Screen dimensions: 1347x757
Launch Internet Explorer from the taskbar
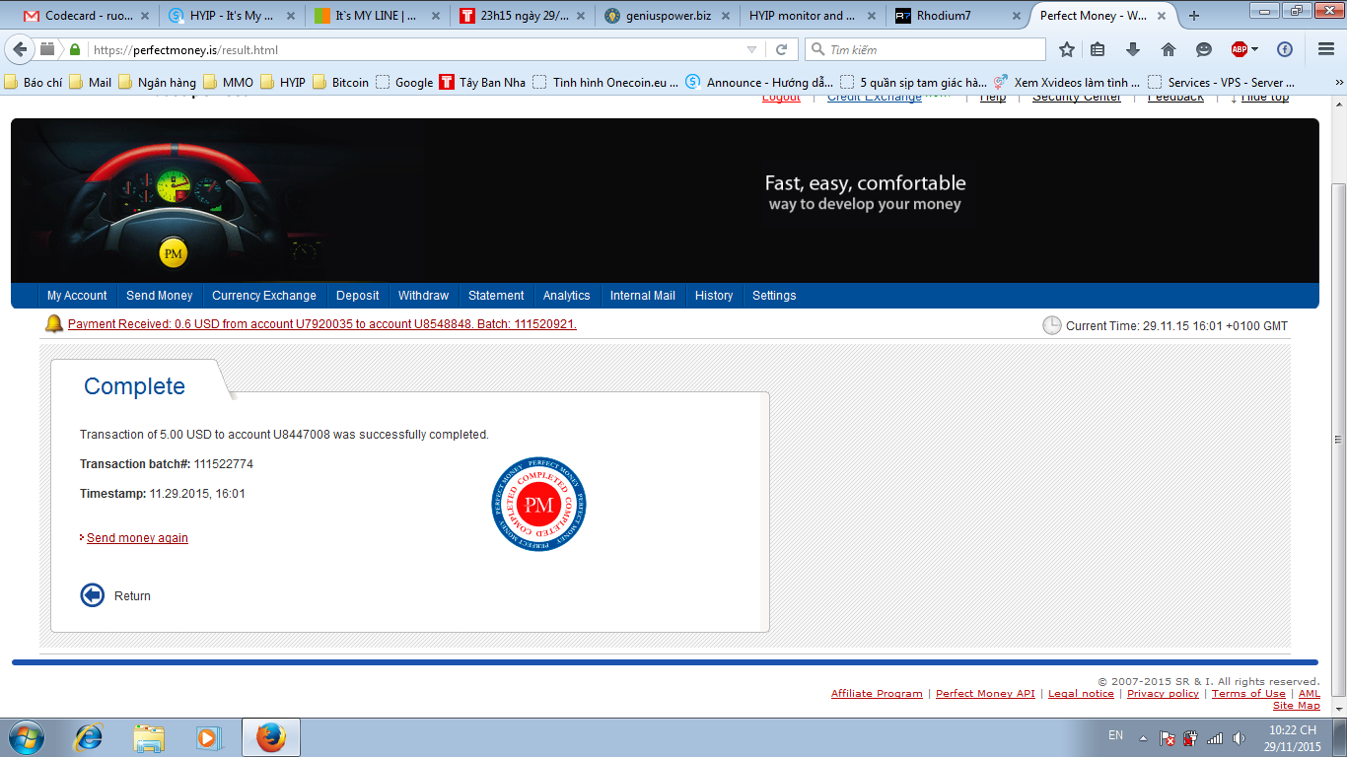tap(89, 737)
